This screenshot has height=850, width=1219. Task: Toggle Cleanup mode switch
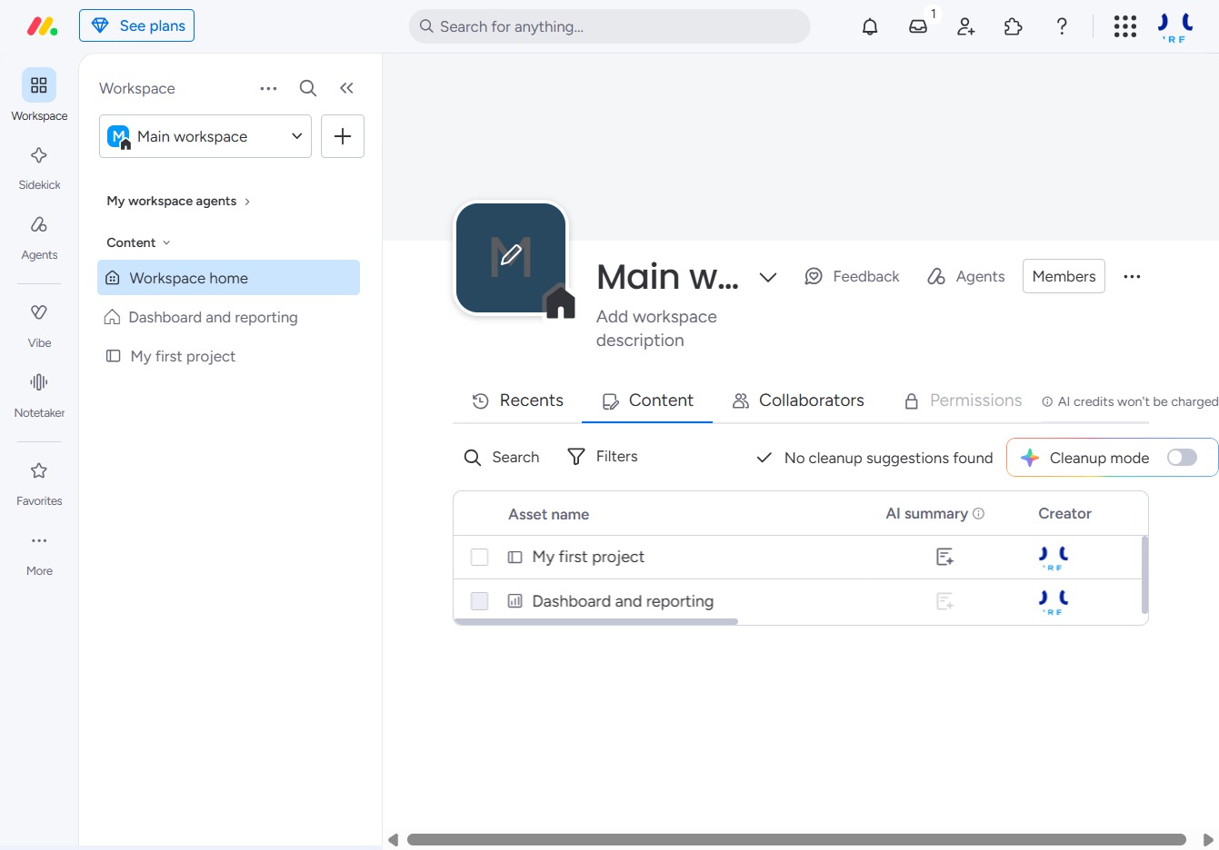click(1183, 458)
